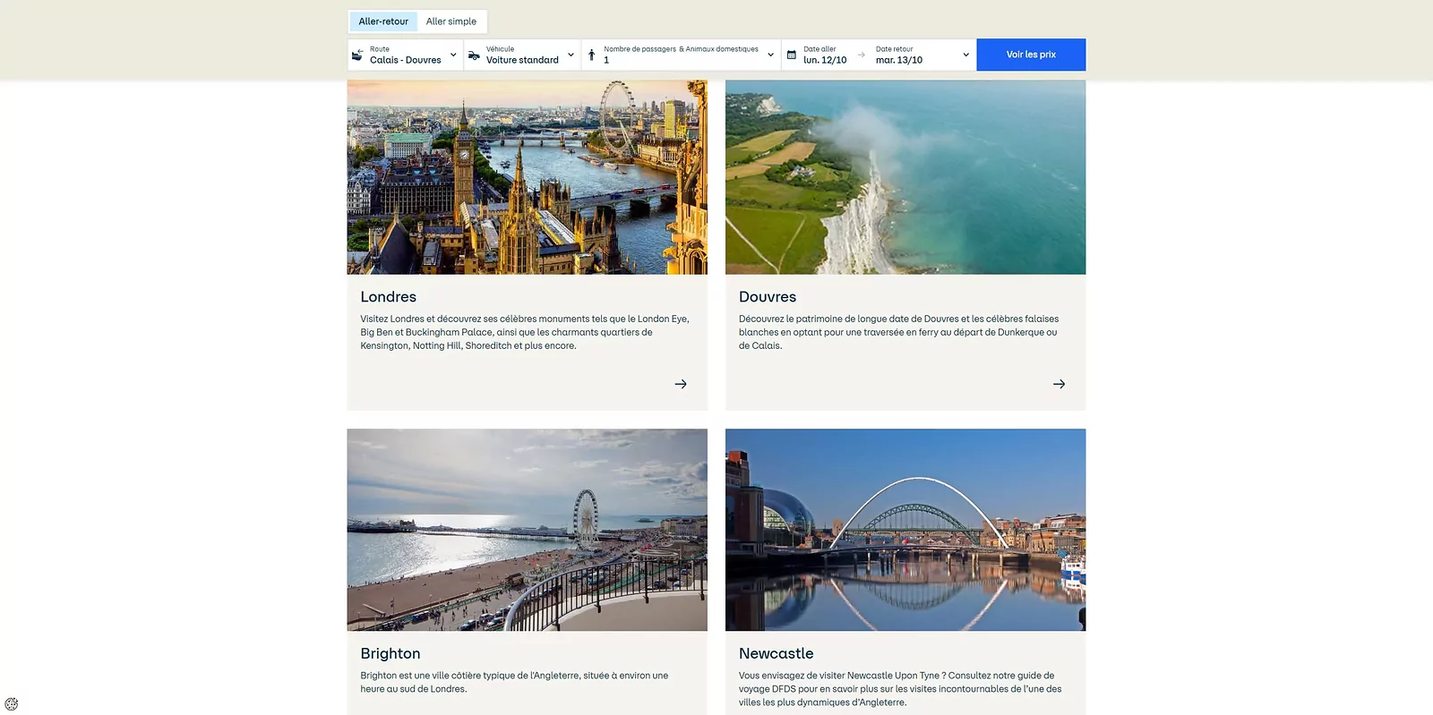
Task: Click the passenger icon beside Nombre de passagers
Action: point(591,55)
